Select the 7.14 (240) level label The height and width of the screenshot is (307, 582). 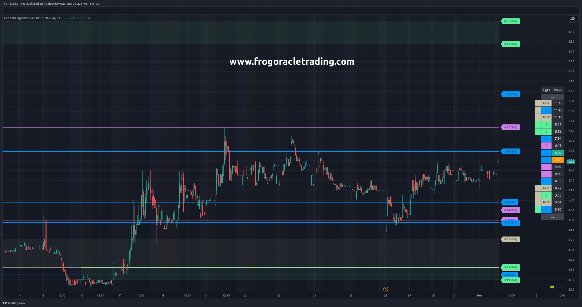click(x=511, y=94)
